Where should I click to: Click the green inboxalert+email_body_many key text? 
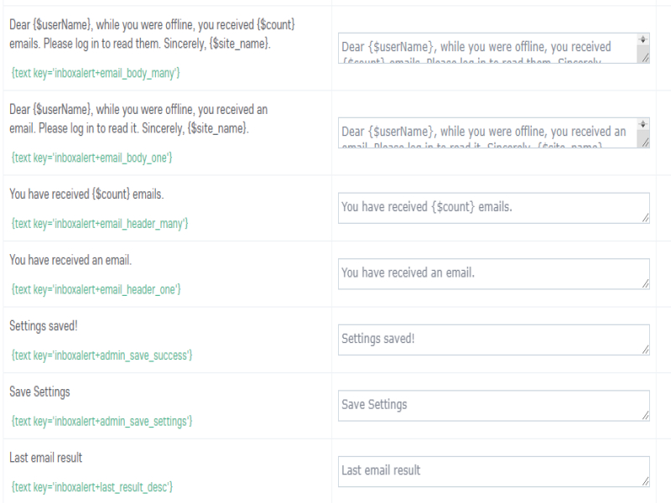[96, 74]
